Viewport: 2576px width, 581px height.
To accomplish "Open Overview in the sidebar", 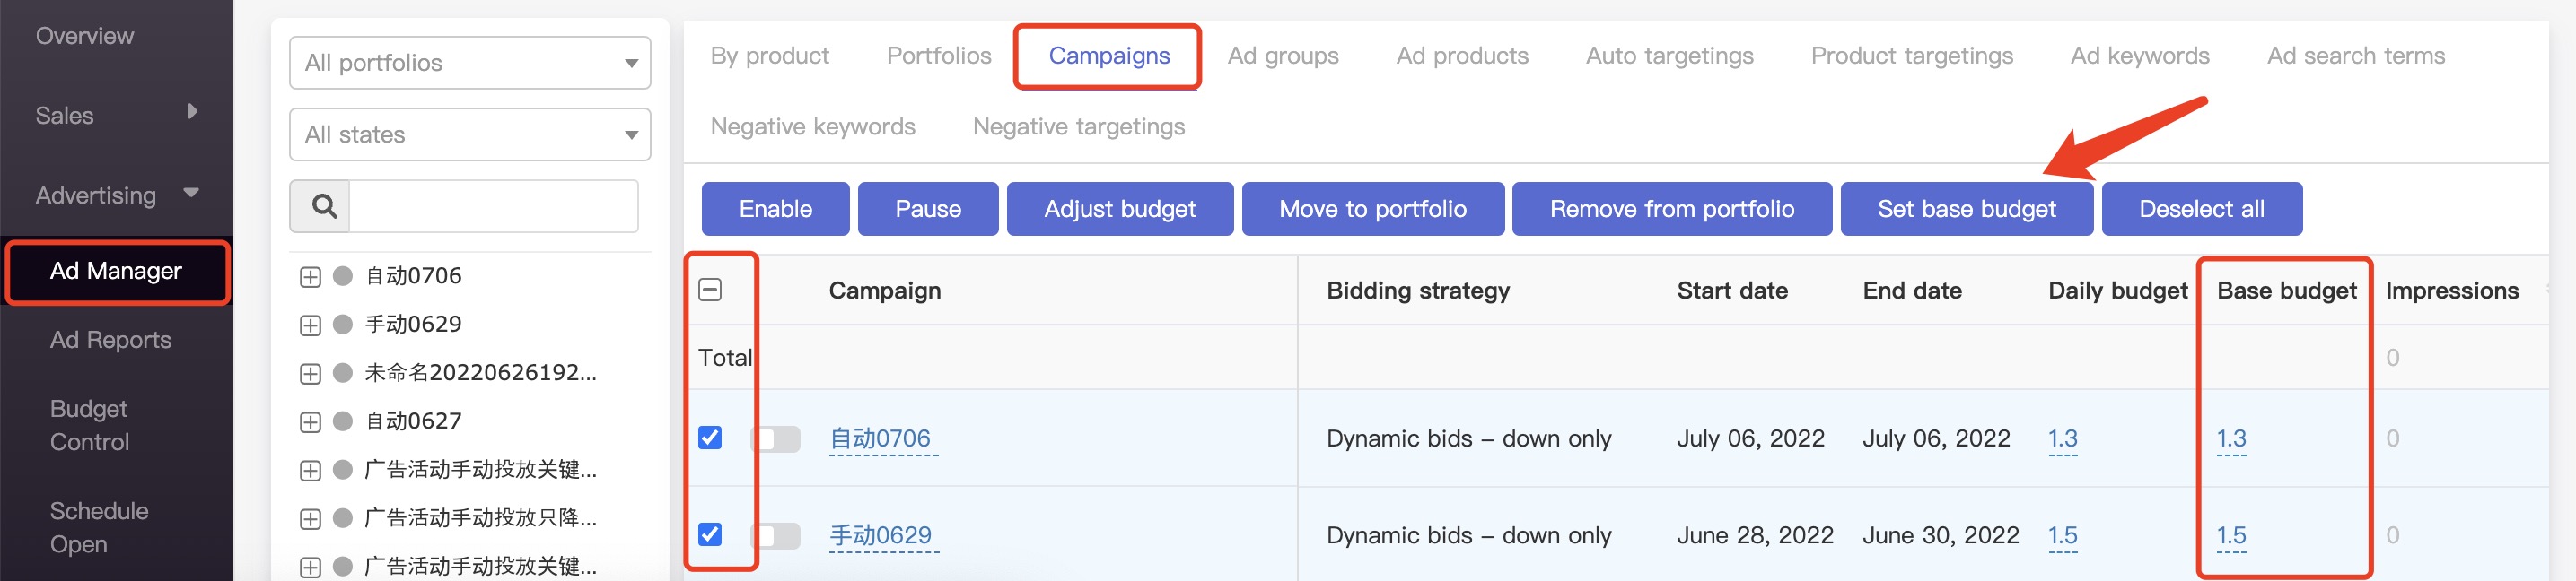I will [85, 36].
